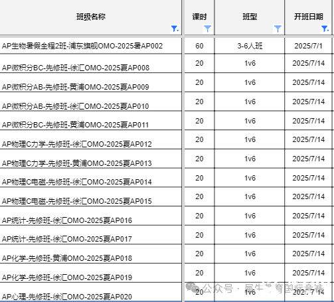Select the 3-6人班 class type cell
334x302 pixels.
click(x=250, y=46)
